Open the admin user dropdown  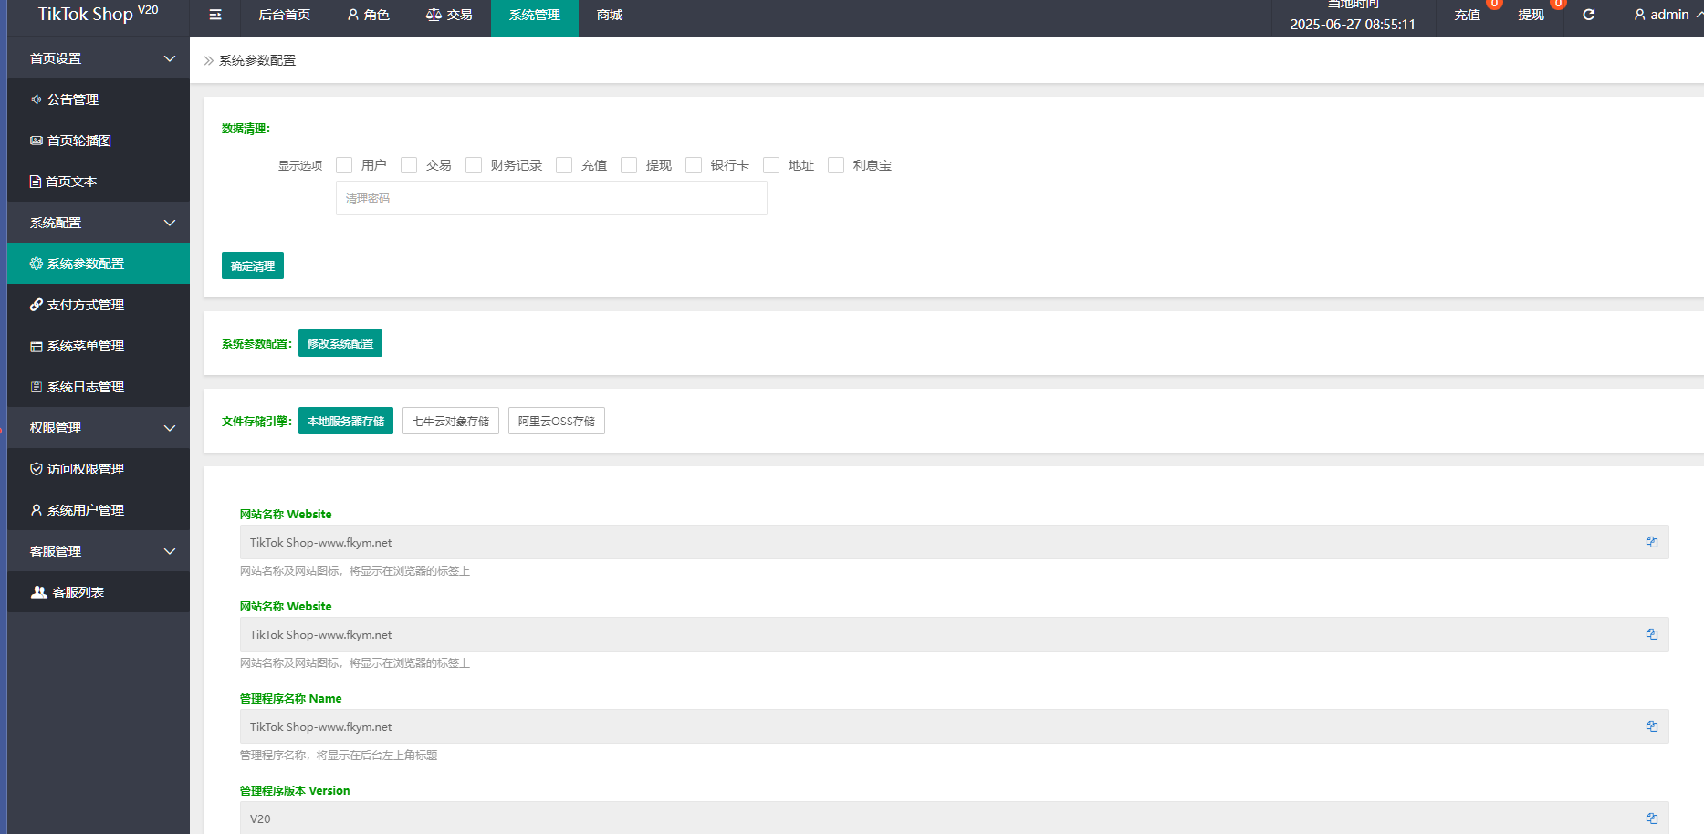(1667, 15)
